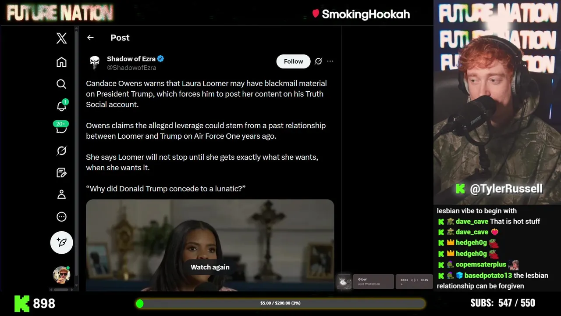Go to Home in X sidebar
Screen dimensions: 561x316
[61, 62]
